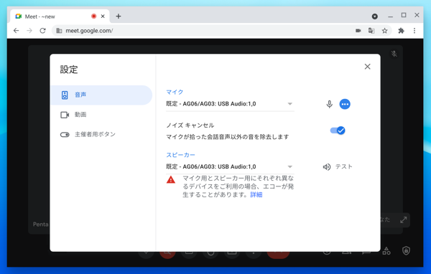Click テスト to test the speaker
Image resolution: width=431 pixels, height=274 pixels.
click(338, 166)
